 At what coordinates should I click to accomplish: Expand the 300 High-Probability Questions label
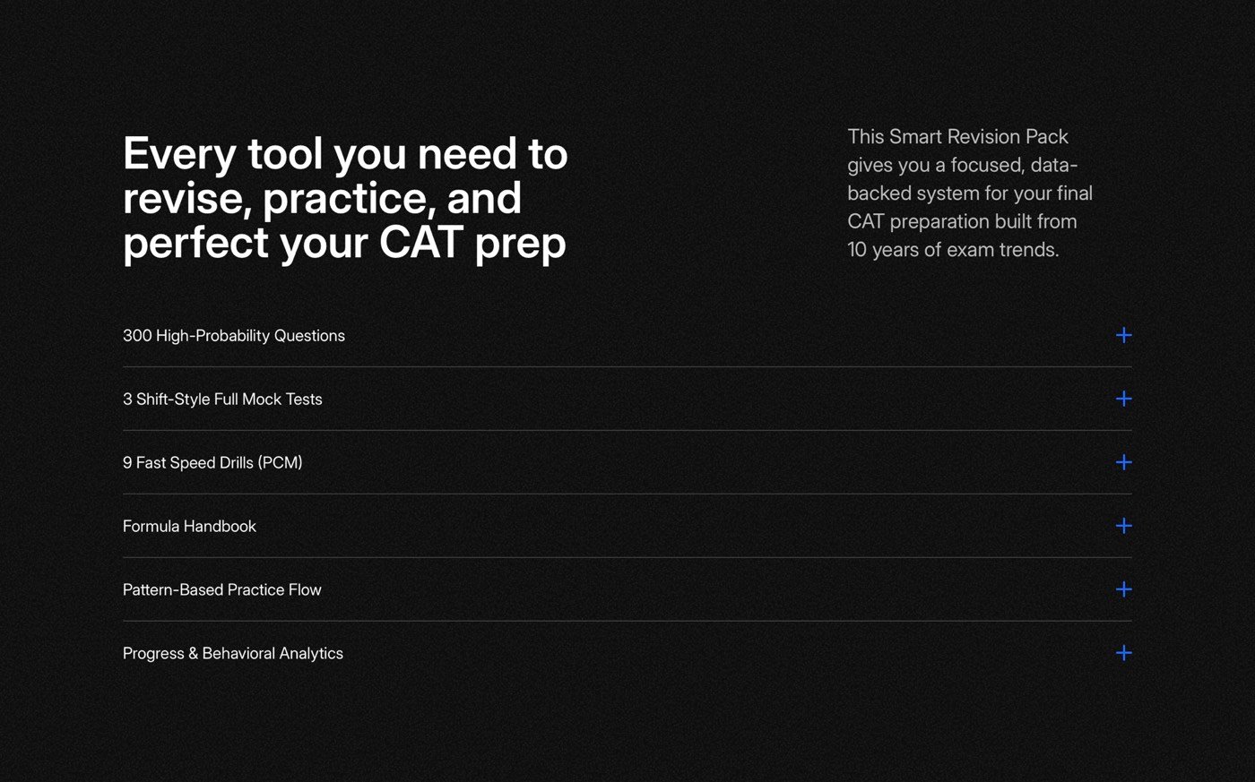pyautogui.click(x=234, y=336)
